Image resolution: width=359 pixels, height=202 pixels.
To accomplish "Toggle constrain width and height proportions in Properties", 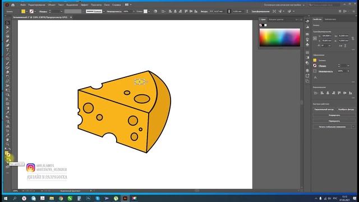I will click(x=353, y=38).
